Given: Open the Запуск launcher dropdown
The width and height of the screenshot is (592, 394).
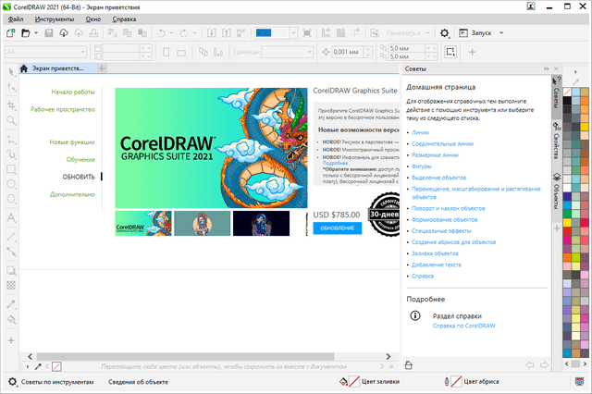Looking at the screenshot, I should coord(477,33).
